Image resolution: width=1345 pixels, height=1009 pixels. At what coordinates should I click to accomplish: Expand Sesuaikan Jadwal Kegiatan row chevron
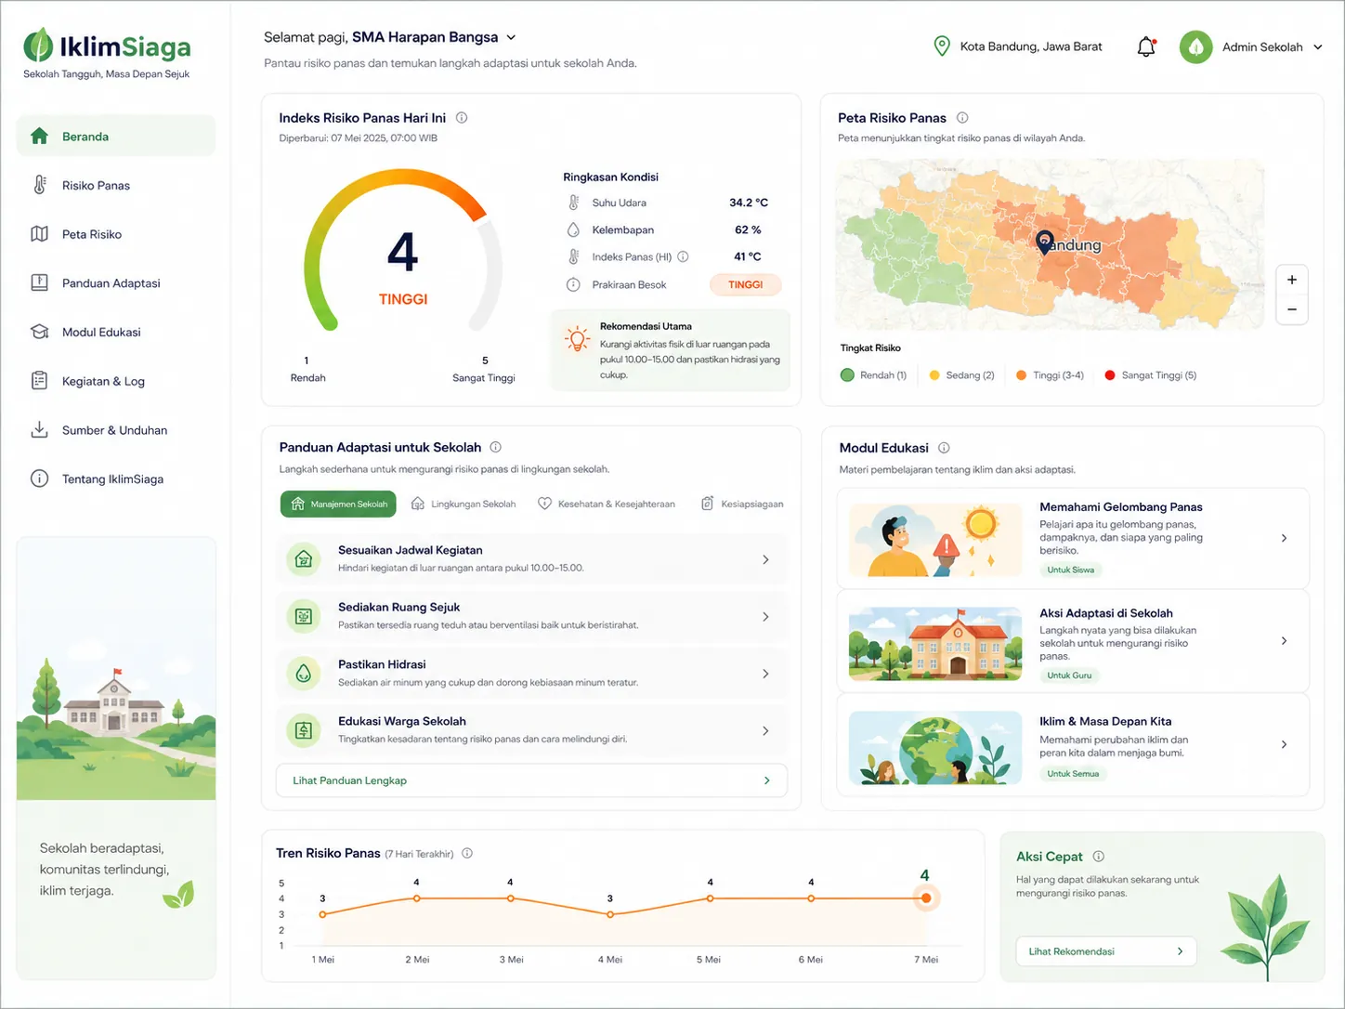click(x=765, y=559)
